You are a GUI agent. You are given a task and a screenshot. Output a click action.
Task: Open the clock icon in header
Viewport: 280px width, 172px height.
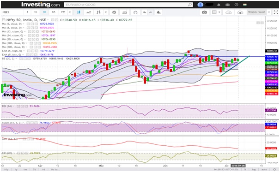pos(236,5)
